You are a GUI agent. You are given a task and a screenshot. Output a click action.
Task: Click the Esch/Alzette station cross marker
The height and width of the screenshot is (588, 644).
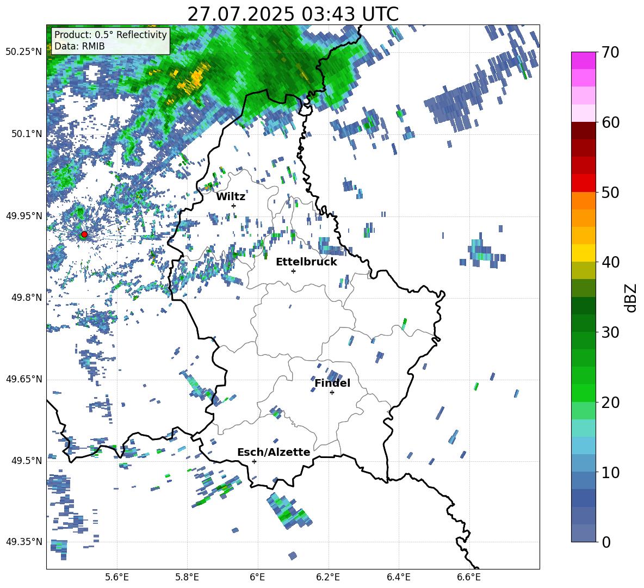(254, 461)
